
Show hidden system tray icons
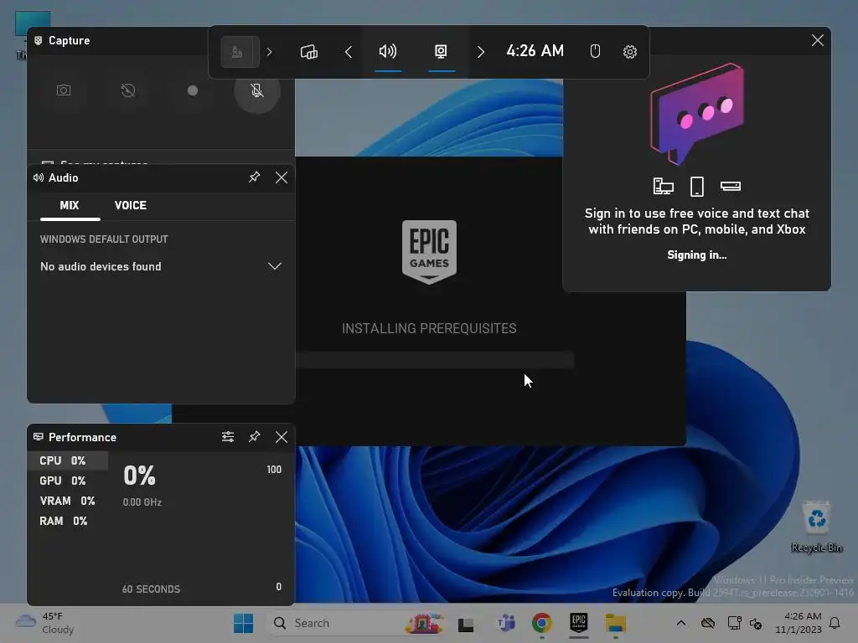click(681, 623)
